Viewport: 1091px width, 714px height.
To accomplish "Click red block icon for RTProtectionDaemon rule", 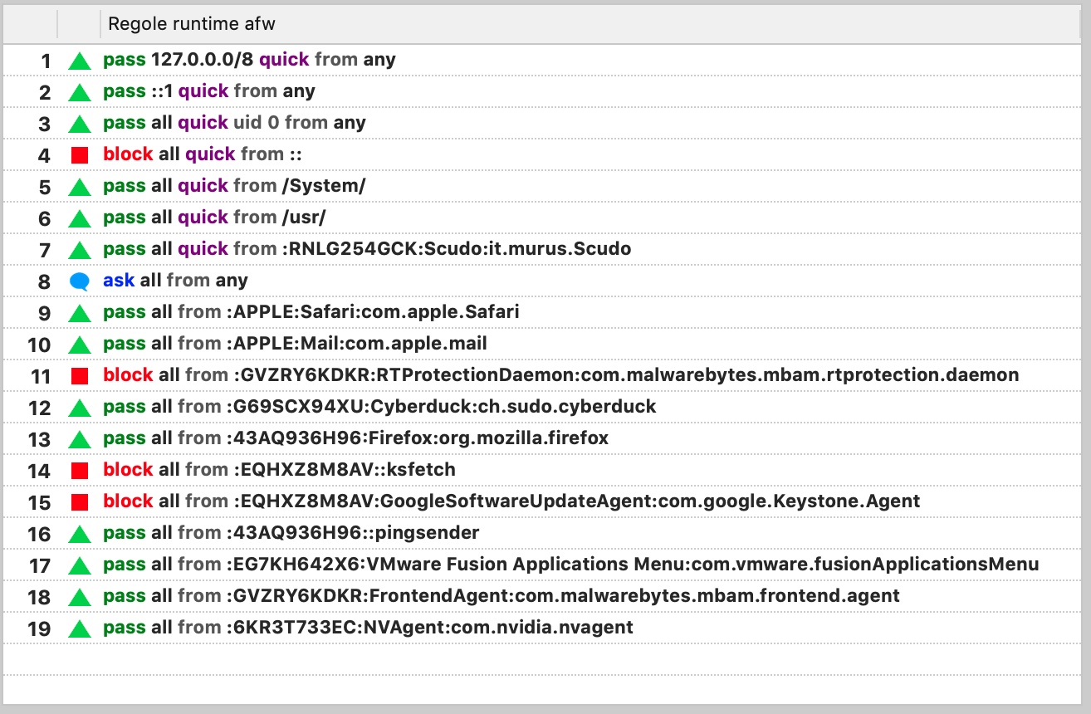I will [x=80, y=376].
